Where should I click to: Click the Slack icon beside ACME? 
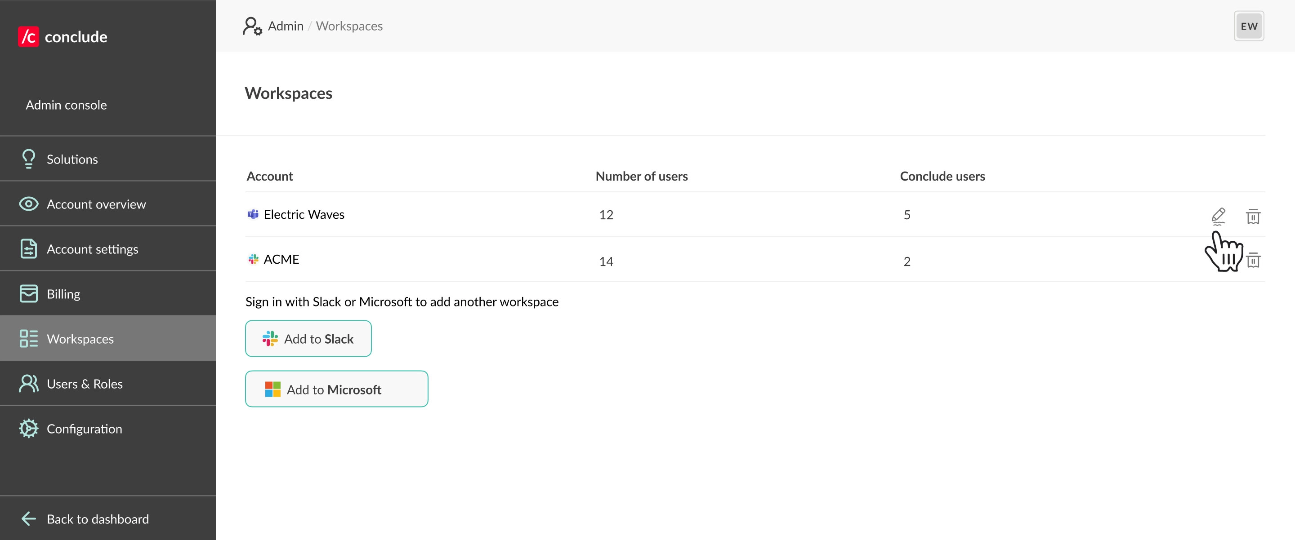coord(253,259)
